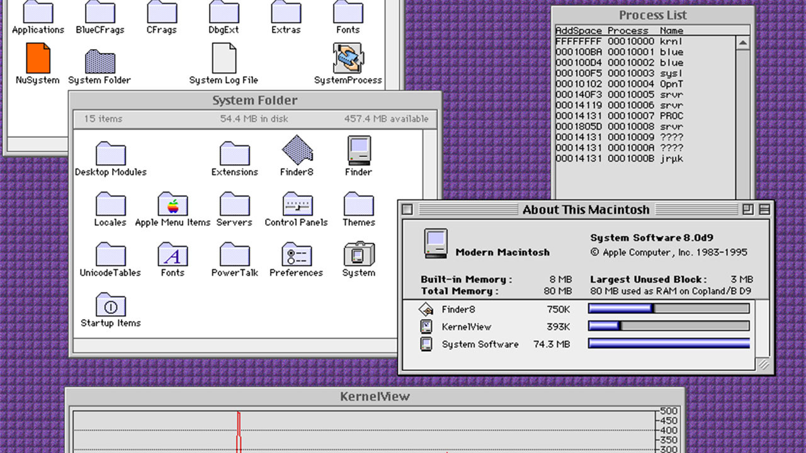
Task: Click the System Software memory usage bar
Action: click(669, 344)
